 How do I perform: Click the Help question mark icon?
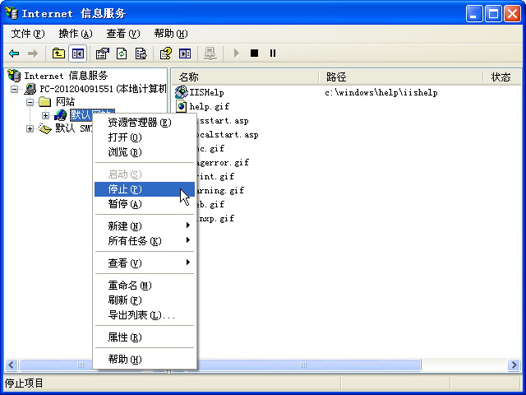[166, 53]
